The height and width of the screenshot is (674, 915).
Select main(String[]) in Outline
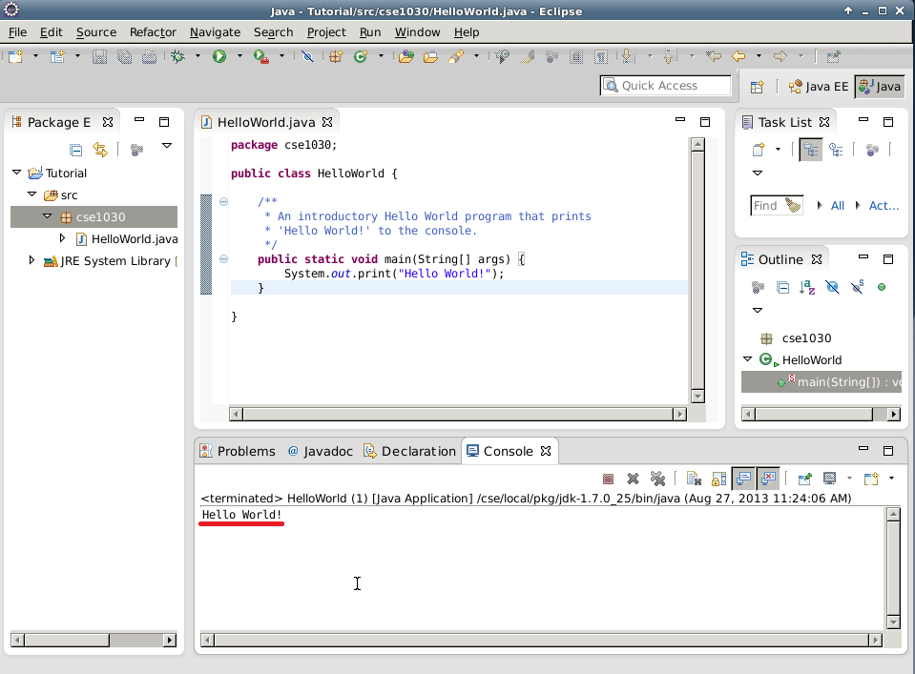[821, 382]
